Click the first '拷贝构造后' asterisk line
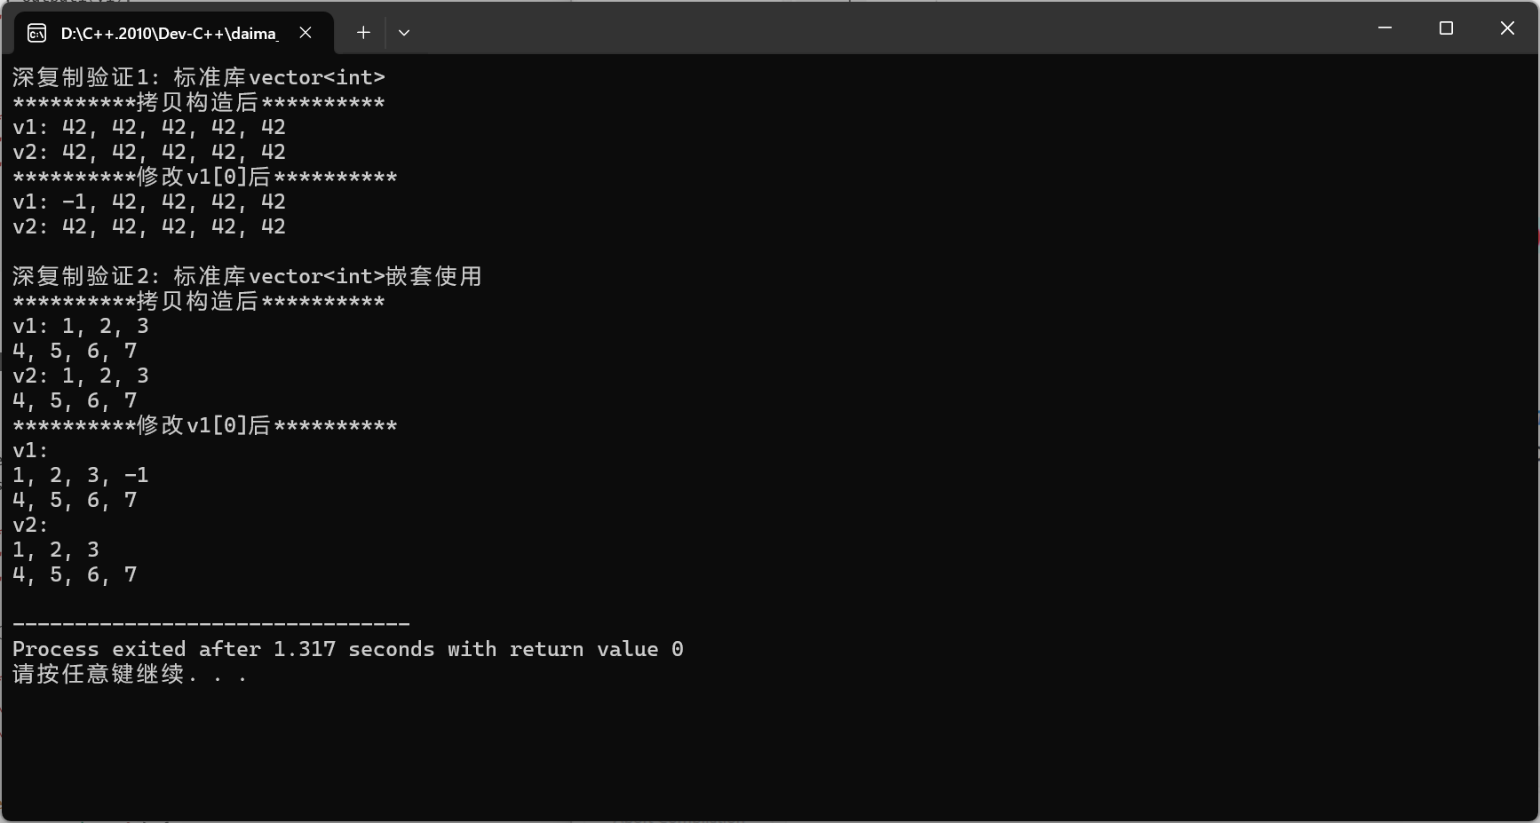 tap(199, 102)
